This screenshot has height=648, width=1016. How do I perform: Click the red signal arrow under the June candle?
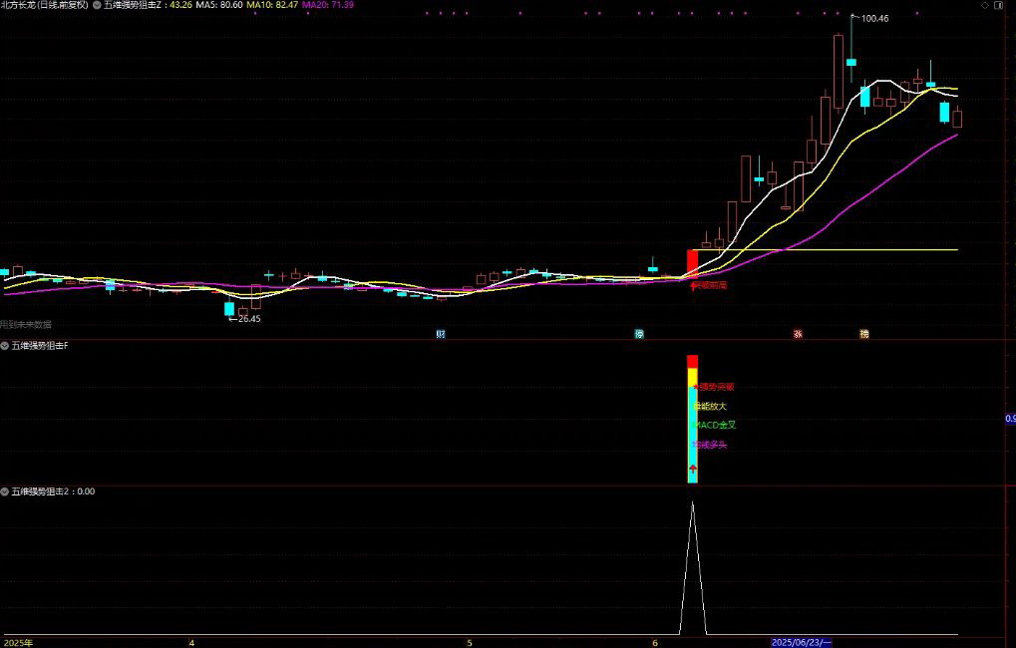click(x=694, y=285)
